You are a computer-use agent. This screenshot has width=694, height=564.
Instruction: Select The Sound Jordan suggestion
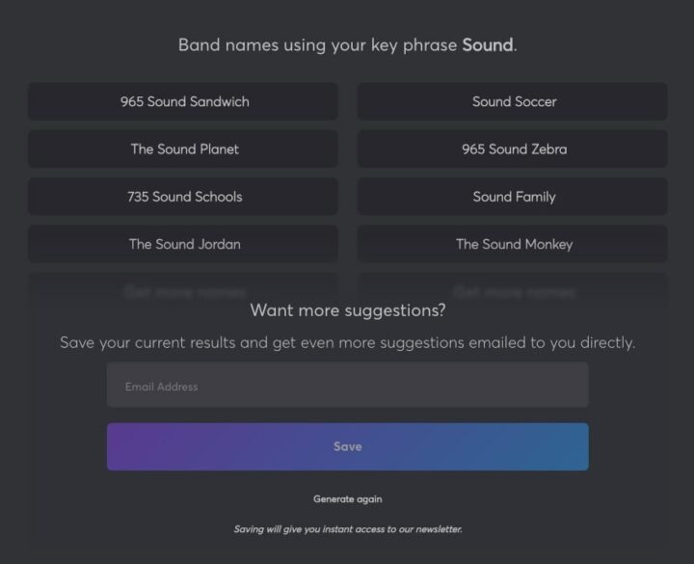click(184, 244)
